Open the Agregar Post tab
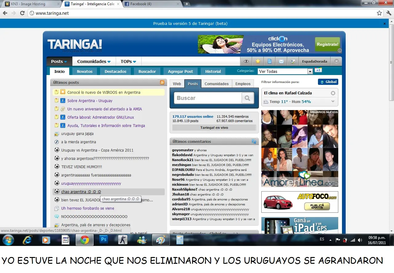394x273 pixels. tap(180, 71)
